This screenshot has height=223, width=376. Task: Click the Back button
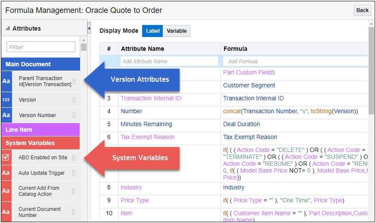[362, 10]
